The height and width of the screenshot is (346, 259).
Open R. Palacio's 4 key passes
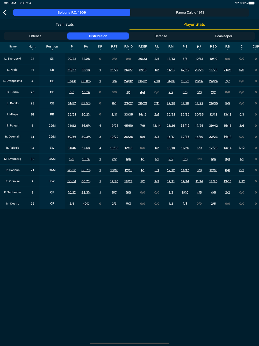pos(100,148)
